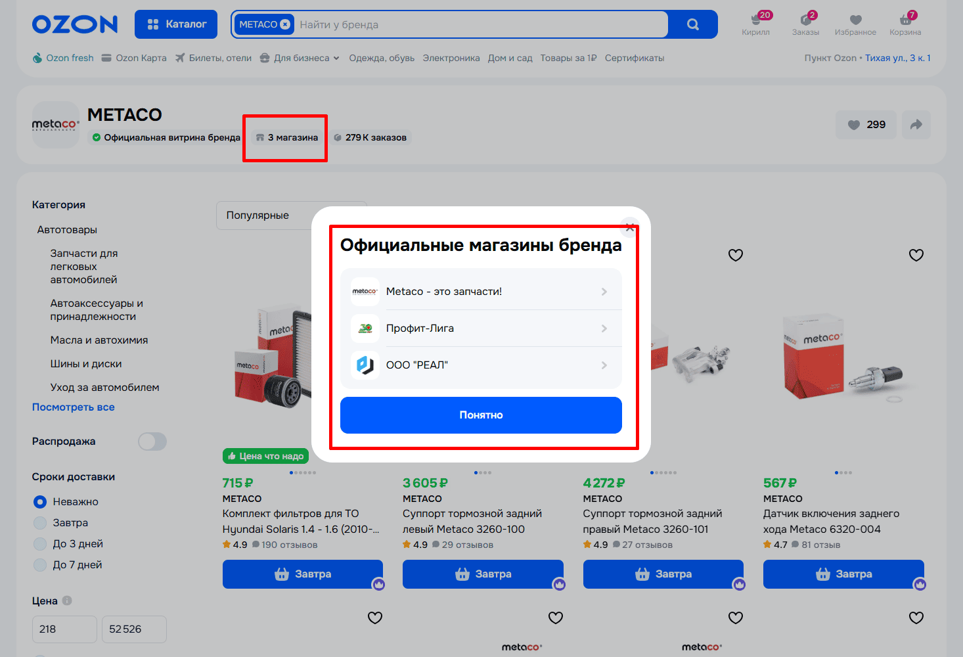This screenshot has width=963, height=657.
Task: Open Избранное favorites heart icon
Action: 855,24
